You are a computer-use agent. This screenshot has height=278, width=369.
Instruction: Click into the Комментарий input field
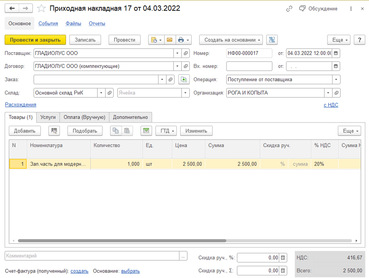click(x=92, y=256)
